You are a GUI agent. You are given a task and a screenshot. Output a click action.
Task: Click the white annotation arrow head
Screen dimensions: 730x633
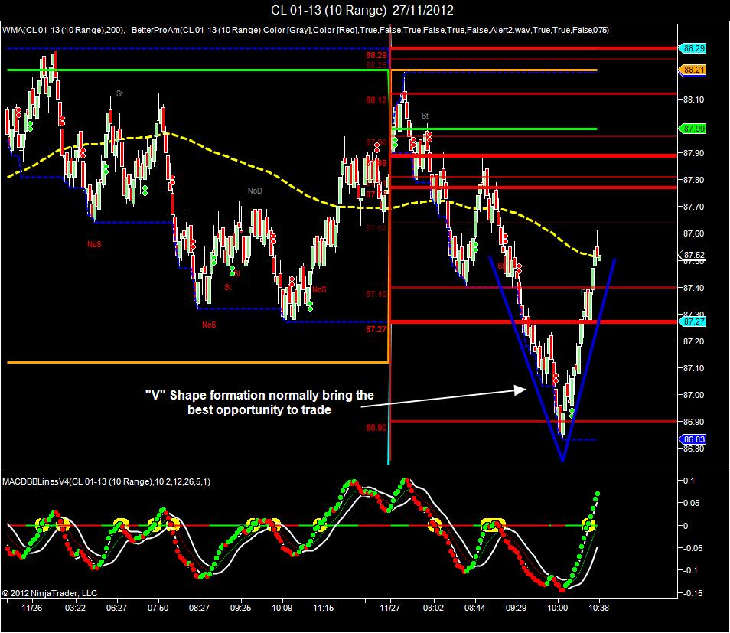coord(520,390)
